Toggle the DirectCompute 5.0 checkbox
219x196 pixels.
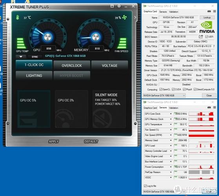[x=195, y=89]
